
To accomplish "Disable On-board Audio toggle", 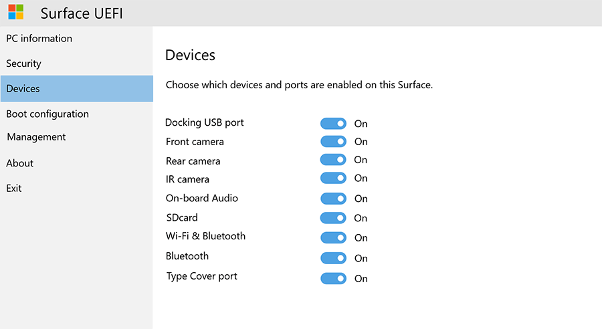I will tap(333, 199).
